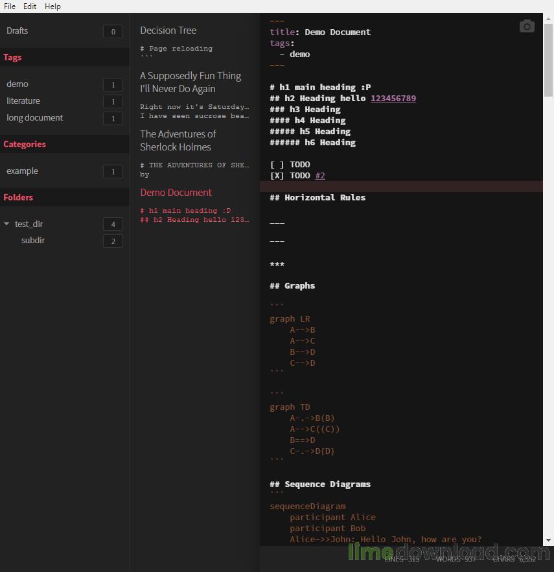This screenshot has width=554, height=572.
Task: Click the test_dir count badge 4
Action: tap(113, 224)
